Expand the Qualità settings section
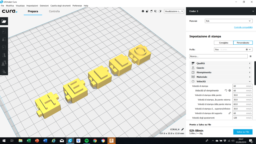The height and width of the screenshot is (144, 256). (x=221, y=63)
